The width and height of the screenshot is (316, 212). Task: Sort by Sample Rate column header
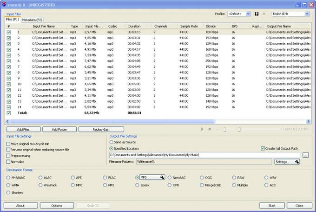(x=191, y=26)
